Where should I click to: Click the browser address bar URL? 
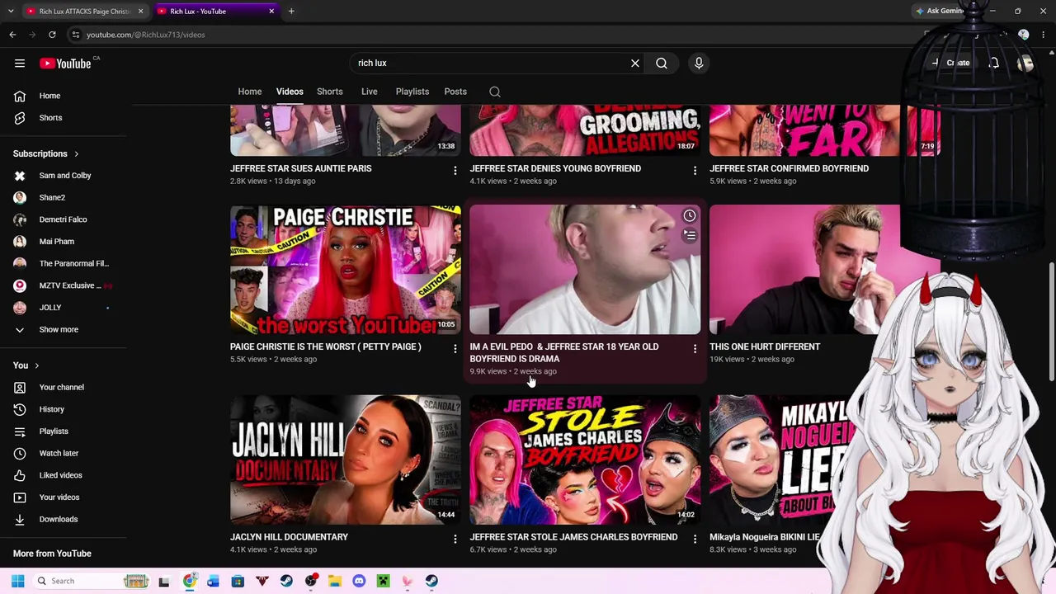point(145,35)
